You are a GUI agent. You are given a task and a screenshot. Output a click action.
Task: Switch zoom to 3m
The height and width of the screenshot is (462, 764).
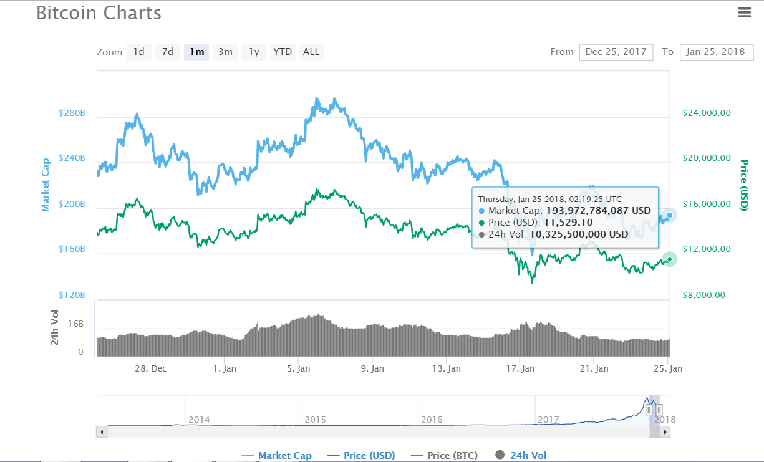pyautogui.click(x=225, y=52)
